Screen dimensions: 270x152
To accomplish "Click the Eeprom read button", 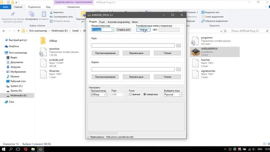I will [167, 77].
